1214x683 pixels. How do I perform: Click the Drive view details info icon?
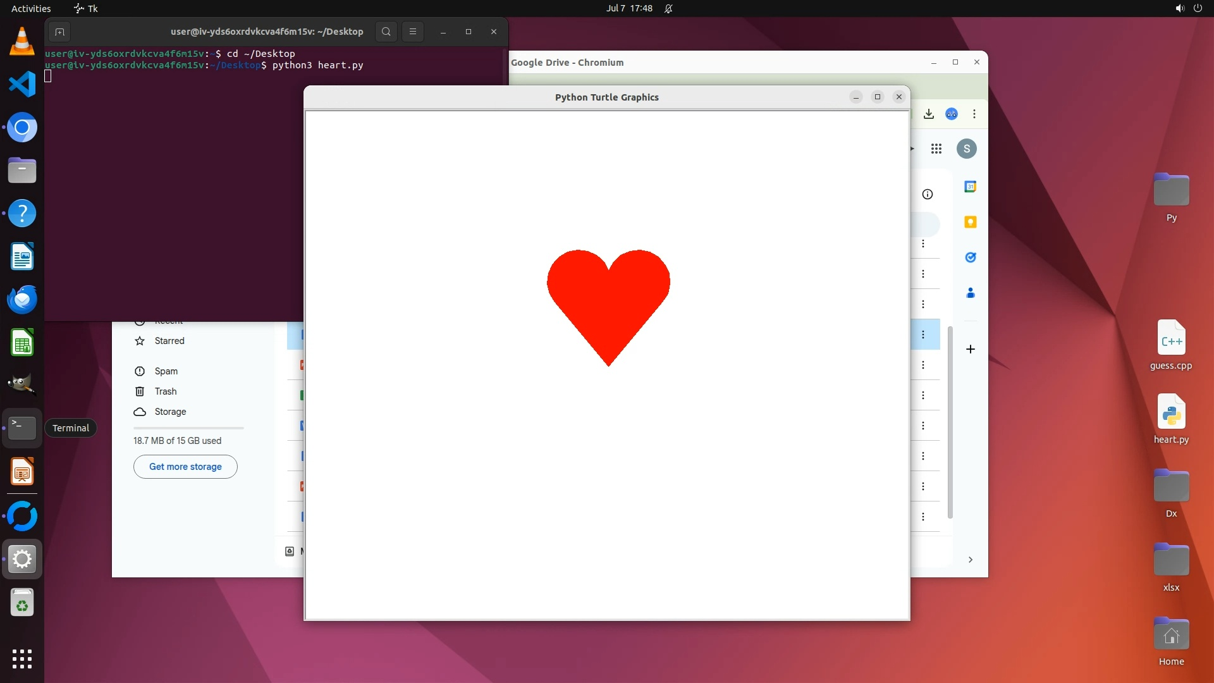pos(928,194)
